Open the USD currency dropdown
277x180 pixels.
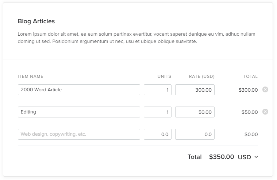[x=248, y=157]
